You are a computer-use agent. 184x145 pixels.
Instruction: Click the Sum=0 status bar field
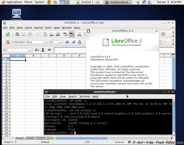point(119,142)
